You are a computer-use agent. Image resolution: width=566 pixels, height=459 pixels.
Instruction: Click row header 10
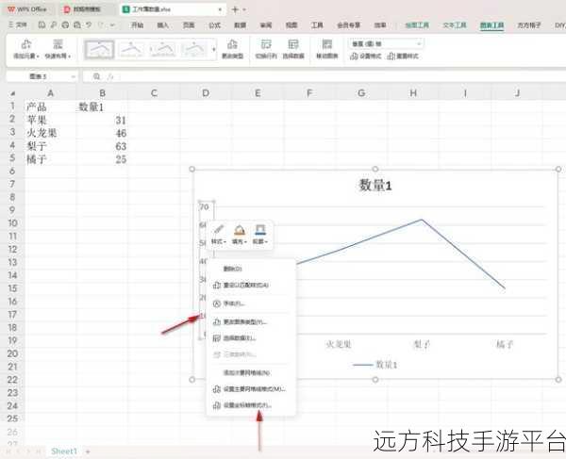(x=12, y=222)
